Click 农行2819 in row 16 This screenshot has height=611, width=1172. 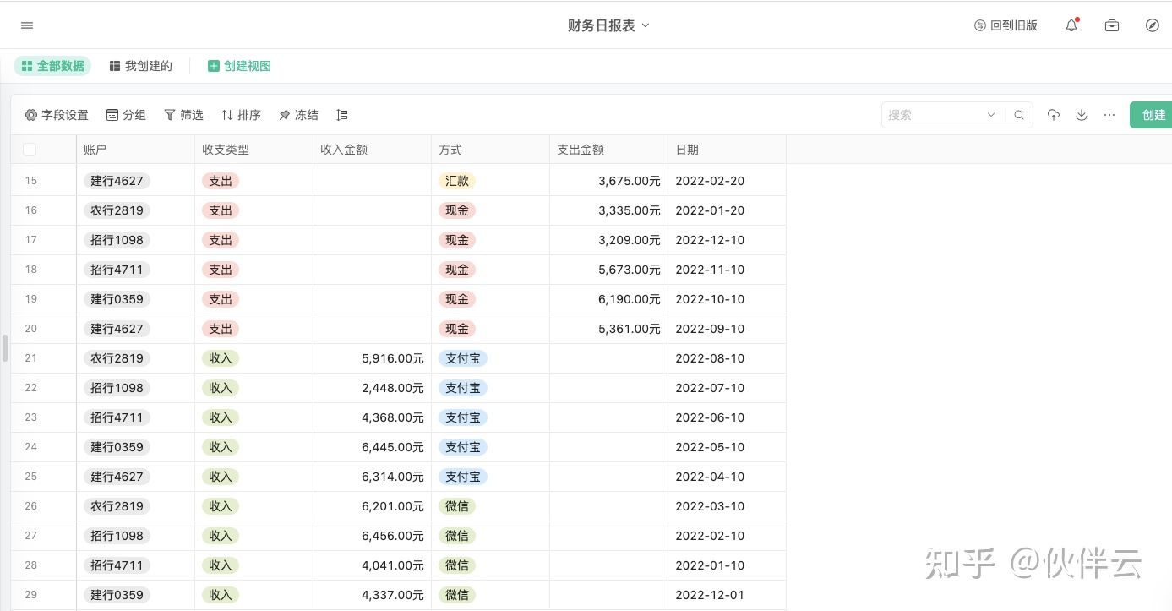coord(117,210)
